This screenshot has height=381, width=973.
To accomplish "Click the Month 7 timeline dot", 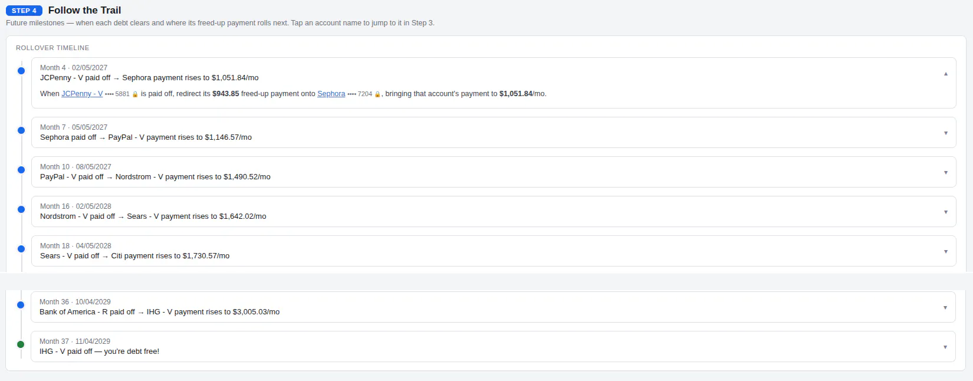I will pyautogui.click(x=21, y=130).
